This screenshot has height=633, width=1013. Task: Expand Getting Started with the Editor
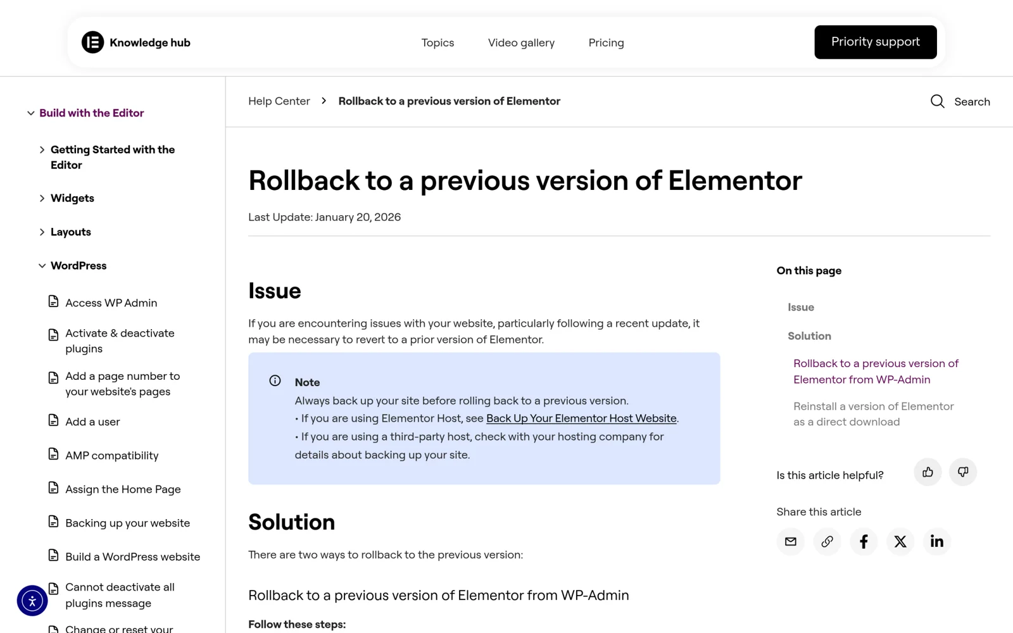tap(42, 150)
